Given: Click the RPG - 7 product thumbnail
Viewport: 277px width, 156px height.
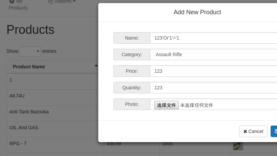Looking at the screenshot, I should click(238, 146).
